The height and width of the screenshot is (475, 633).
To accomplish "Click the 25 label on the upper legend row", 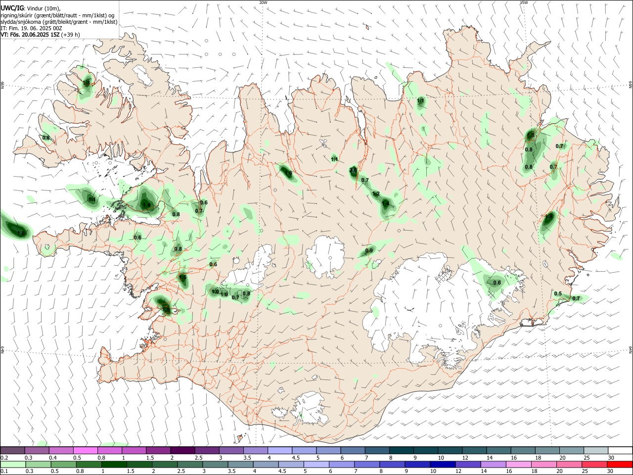I will pos(587,458).
